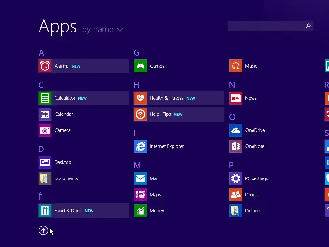Viewport: 329px width, 247px height.
Task: Open the Desktop tile icon
Action: pyautogui.click(x=45, y=162)
